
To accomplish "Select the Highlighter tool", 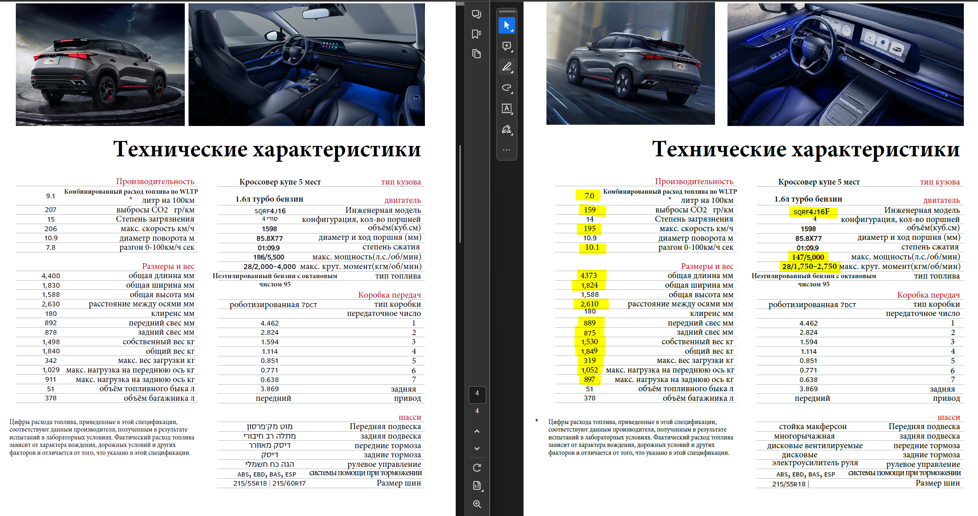I will [506, 67].
